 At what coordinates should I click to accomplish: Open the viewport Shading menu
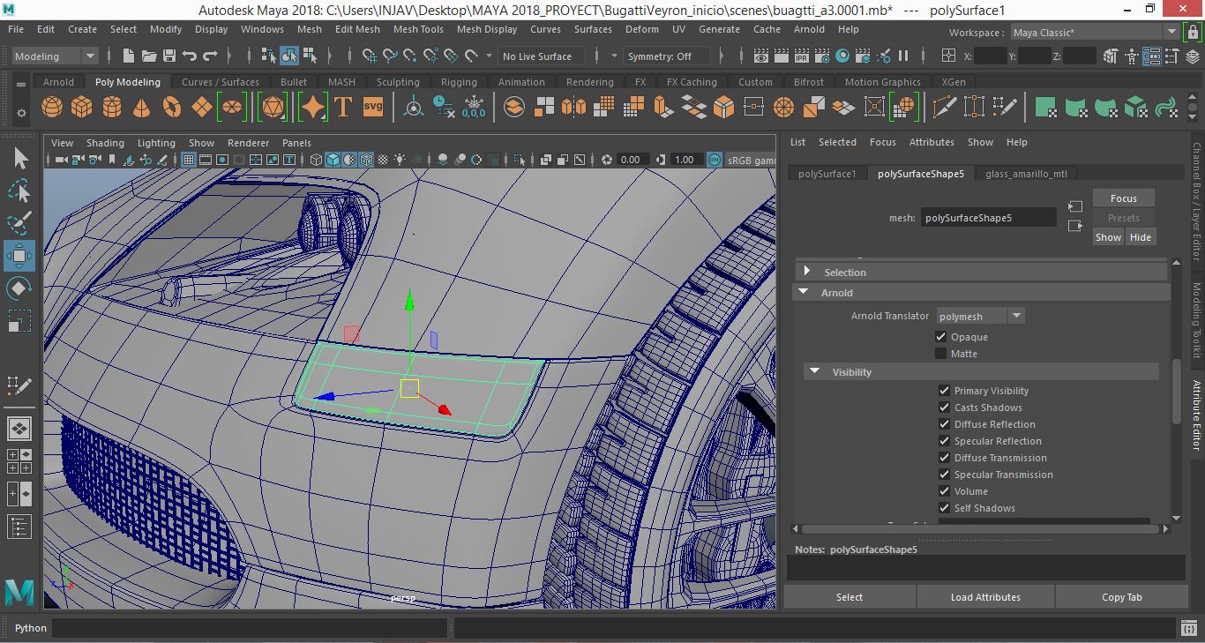point(105,143)
